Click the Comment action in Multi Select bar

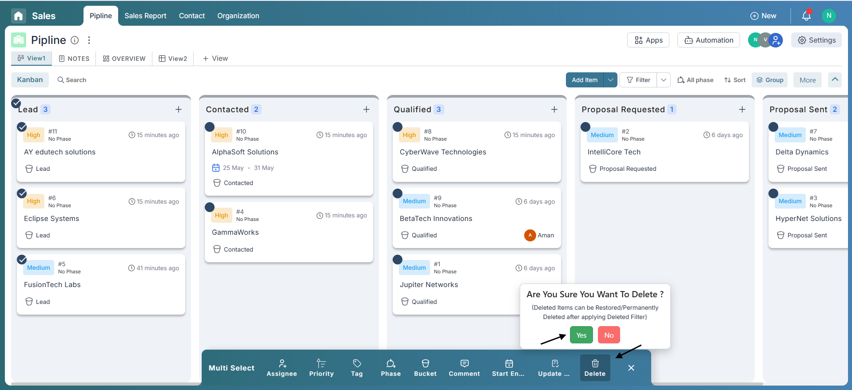coord(464,368)
